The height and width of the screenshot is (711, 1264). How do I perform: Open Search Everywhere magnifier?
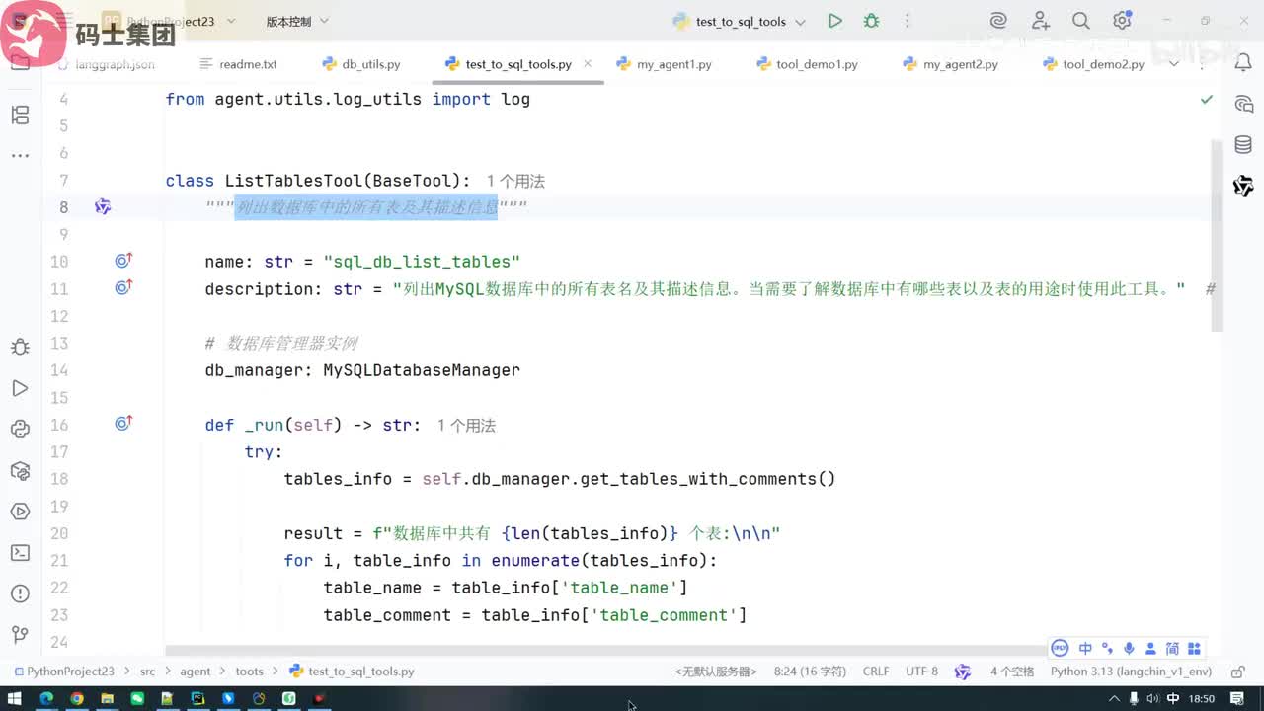point(1081,21)
